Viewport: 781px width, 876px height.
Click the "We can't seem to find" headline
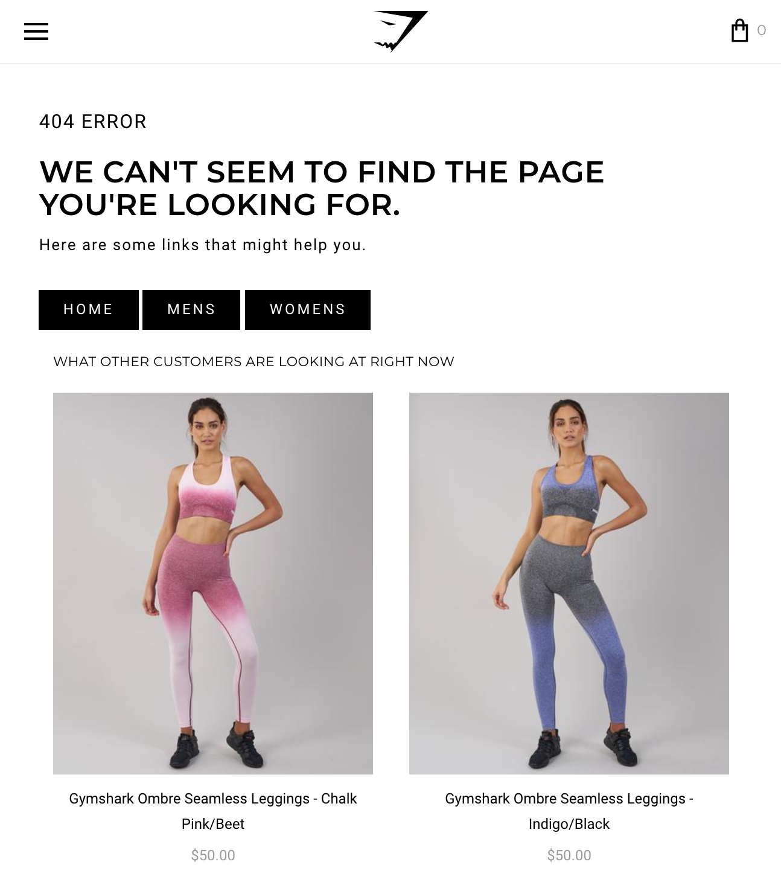point(322,188)
